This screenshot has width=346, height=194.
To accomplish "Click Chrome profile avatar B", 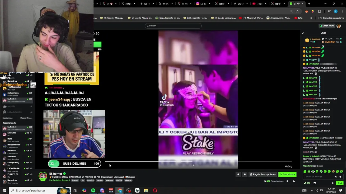I will [x=336, y=11].
